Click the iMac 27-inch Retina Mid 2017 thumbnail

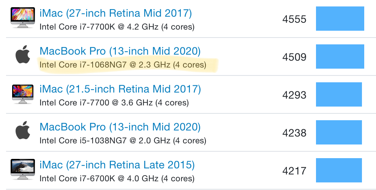coord(23,18)
